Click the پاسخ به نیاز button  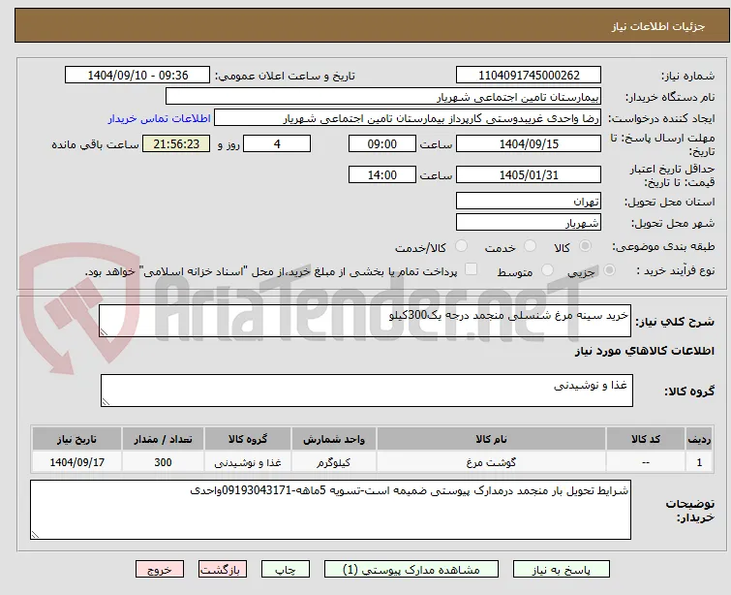pos(562,570)
